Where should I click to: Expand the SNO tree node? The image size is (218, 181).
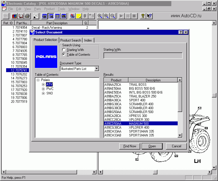point(43,93)
